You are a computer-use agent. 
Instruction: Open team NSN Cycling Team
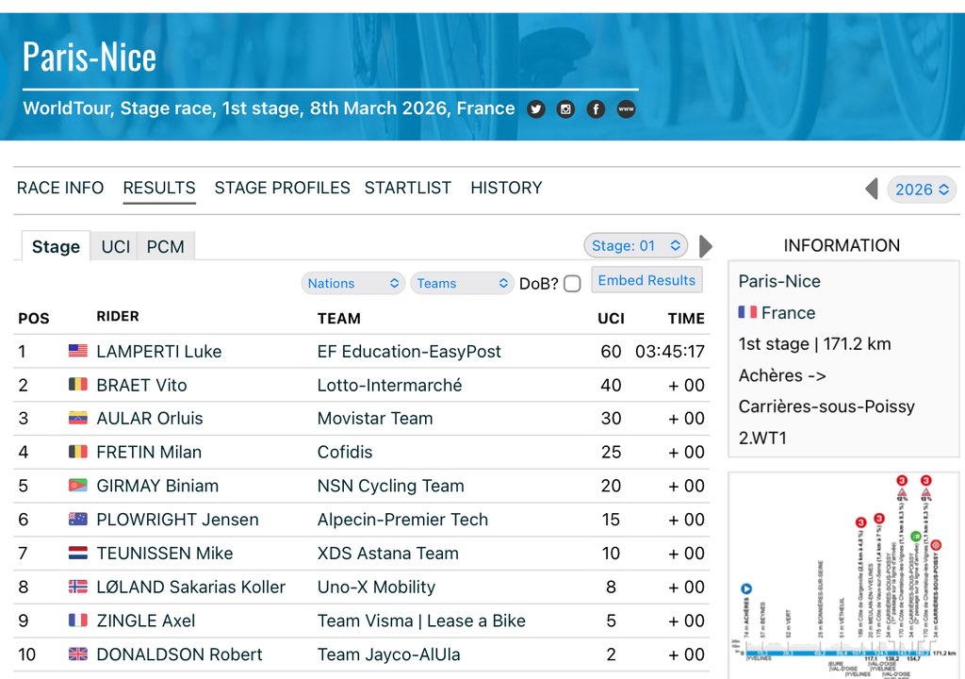click(391, 486)
